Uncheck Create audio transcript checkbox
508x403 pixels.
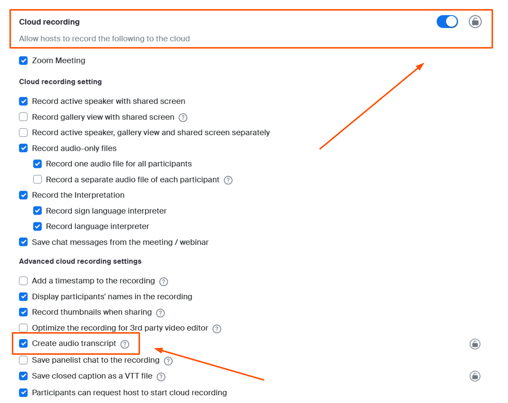[x=24, y=343]
